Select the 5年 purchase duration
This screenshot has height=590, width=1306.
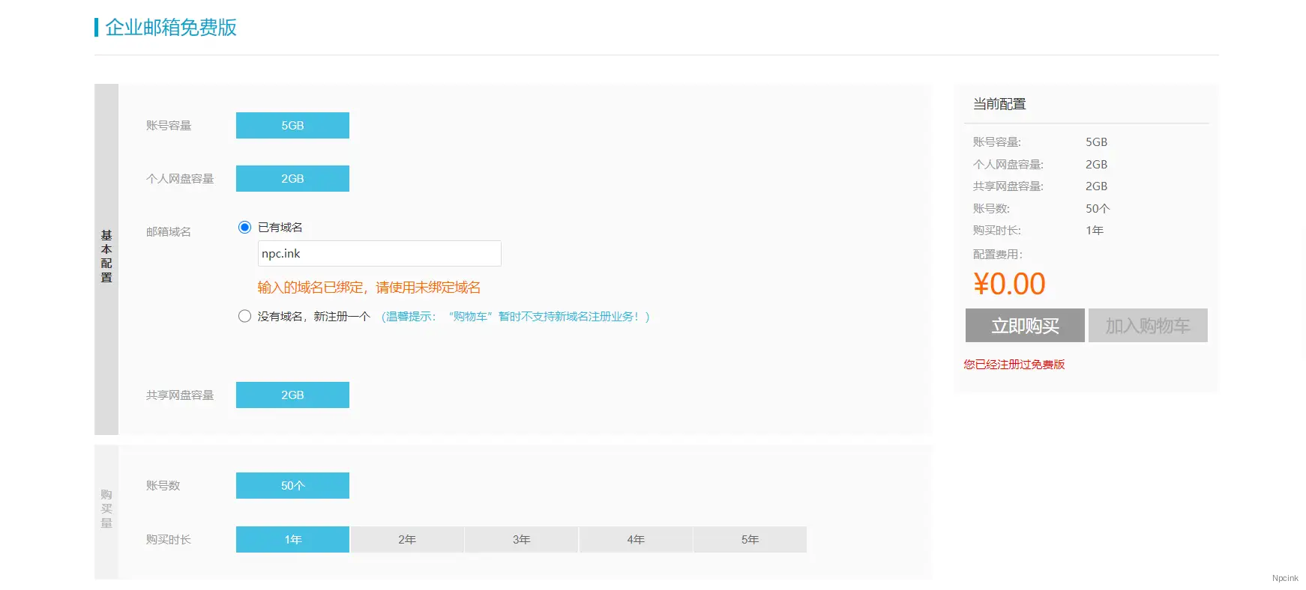point(750,540)
